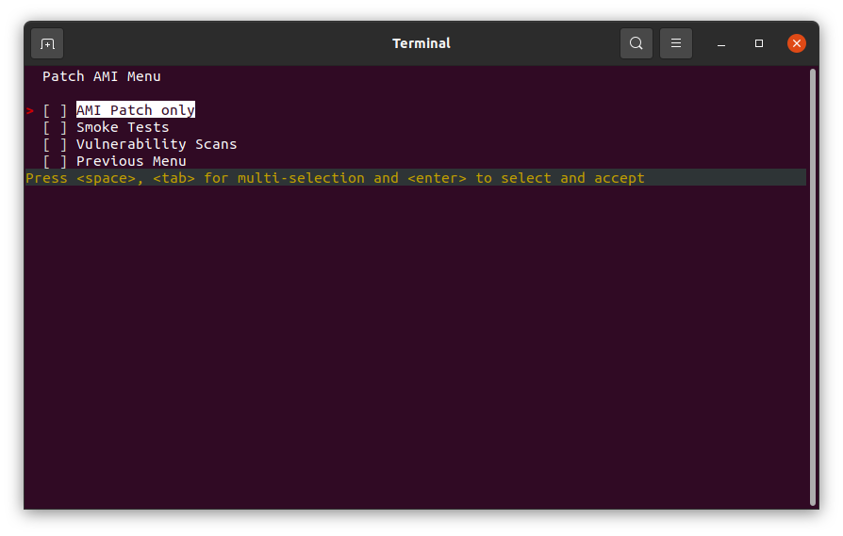The width and height of the screenshot is (843, 536).
Task: Tick the AMI Patch only checkbox
Action: click(55, 110)
